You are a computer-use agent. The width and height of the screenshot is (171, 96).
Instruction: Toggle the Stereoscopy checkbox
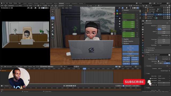pyautogui.click(x=147, y=50)
